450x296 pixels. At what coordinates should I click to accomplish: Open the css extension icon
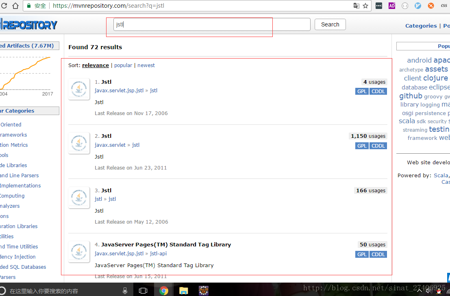point(444,6)
